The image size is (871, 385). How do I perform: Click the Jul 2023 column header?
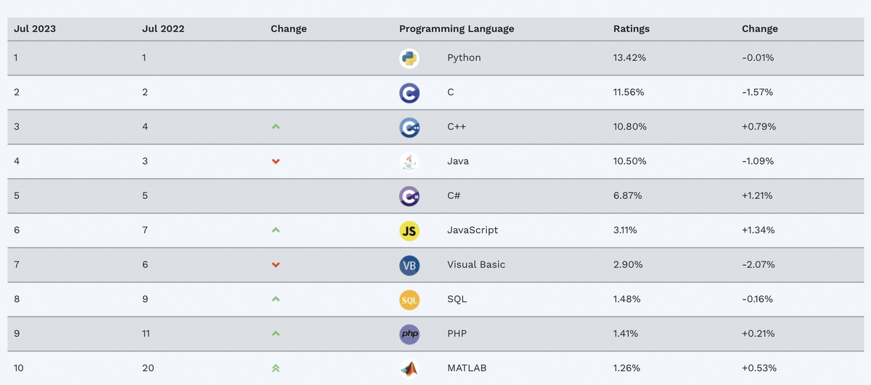tap(35, 29)
